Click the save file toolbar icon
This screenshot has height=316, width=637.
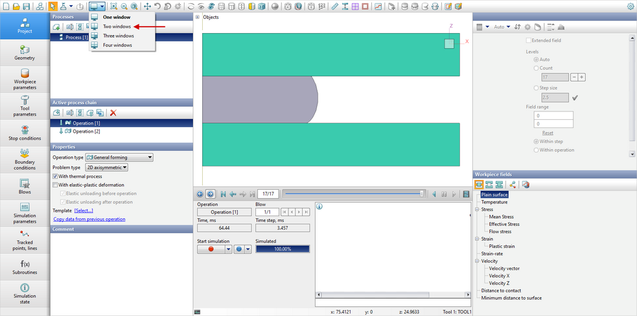tap(26, 6)
